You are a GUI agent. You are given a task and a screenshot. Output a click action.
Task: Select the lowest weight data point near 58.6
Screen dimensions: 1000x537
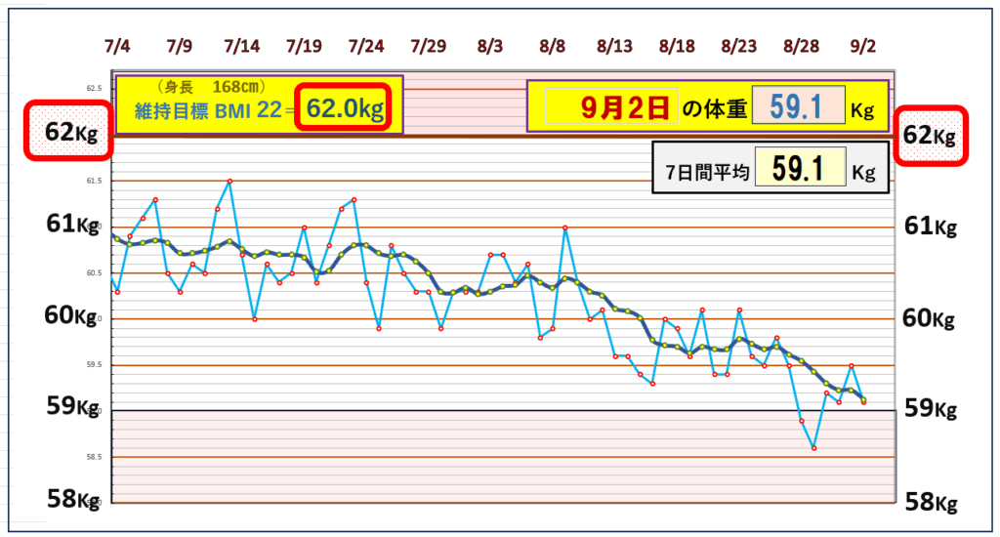[814, 448]
